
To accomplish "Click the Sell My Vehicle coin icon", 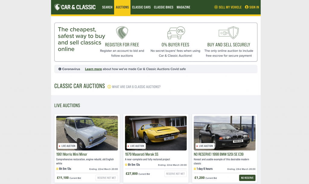I will [216, 7].
